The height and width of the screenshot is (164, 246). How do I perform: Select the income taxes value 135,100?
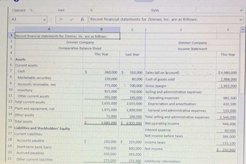[229, 143]
